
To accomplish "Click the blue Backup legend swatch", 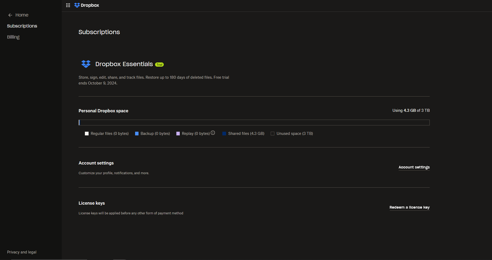I will pyautogui.click(x=137, y=134).
